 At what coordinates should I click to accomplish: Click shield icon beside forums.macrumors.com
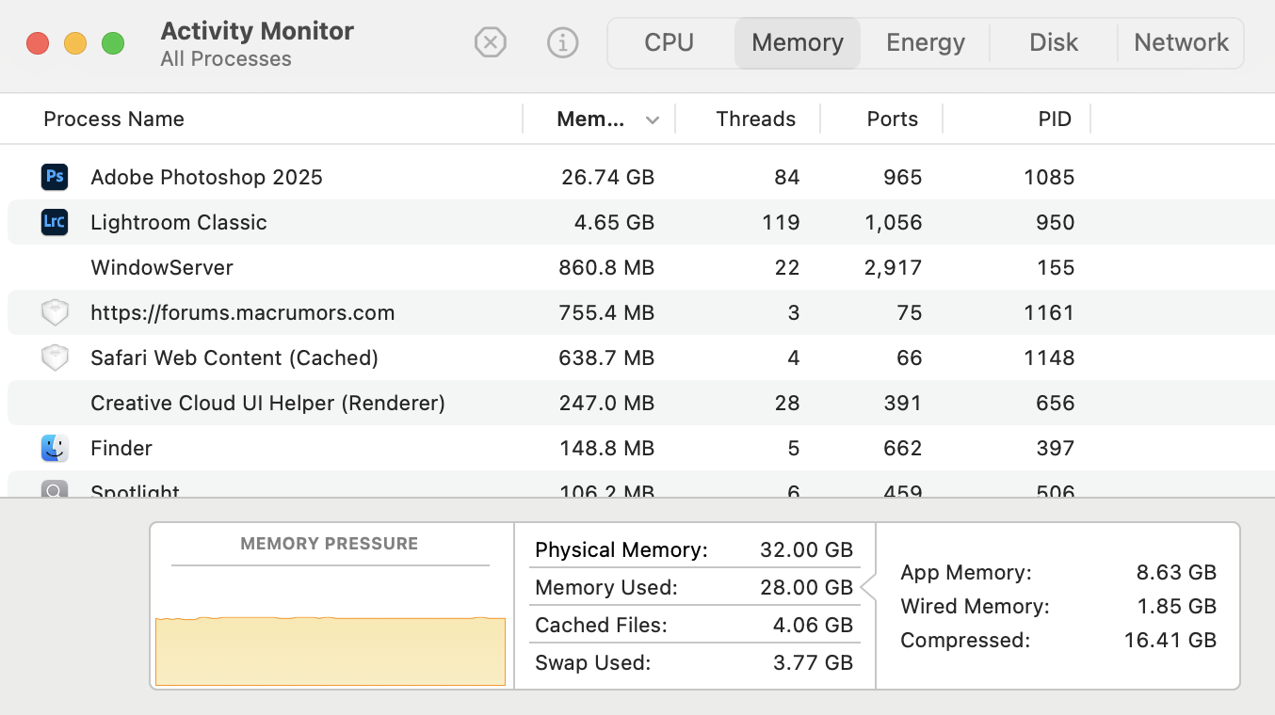tap(55, 312)
